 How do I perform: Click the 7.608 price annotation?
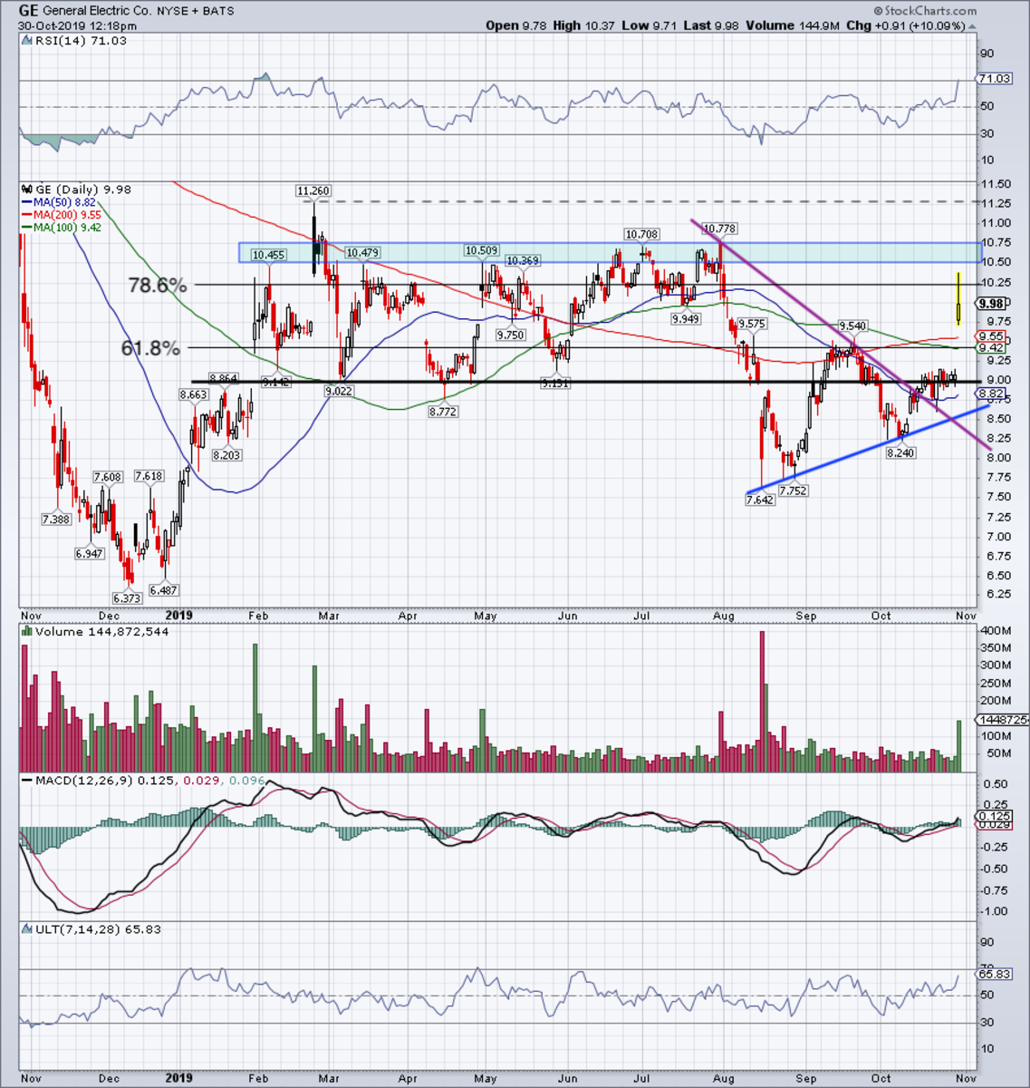(x=107, y=477)
